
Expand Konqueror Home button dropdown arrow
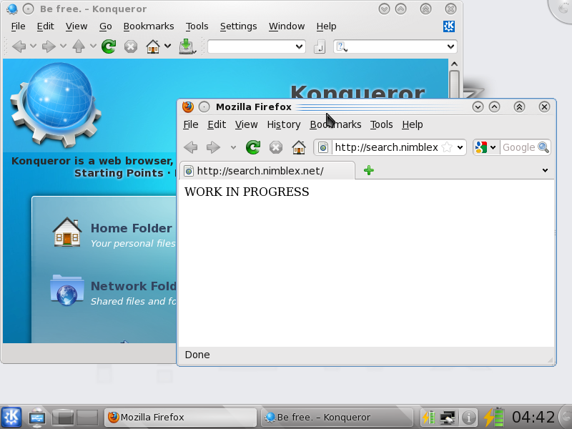point(167,46)
